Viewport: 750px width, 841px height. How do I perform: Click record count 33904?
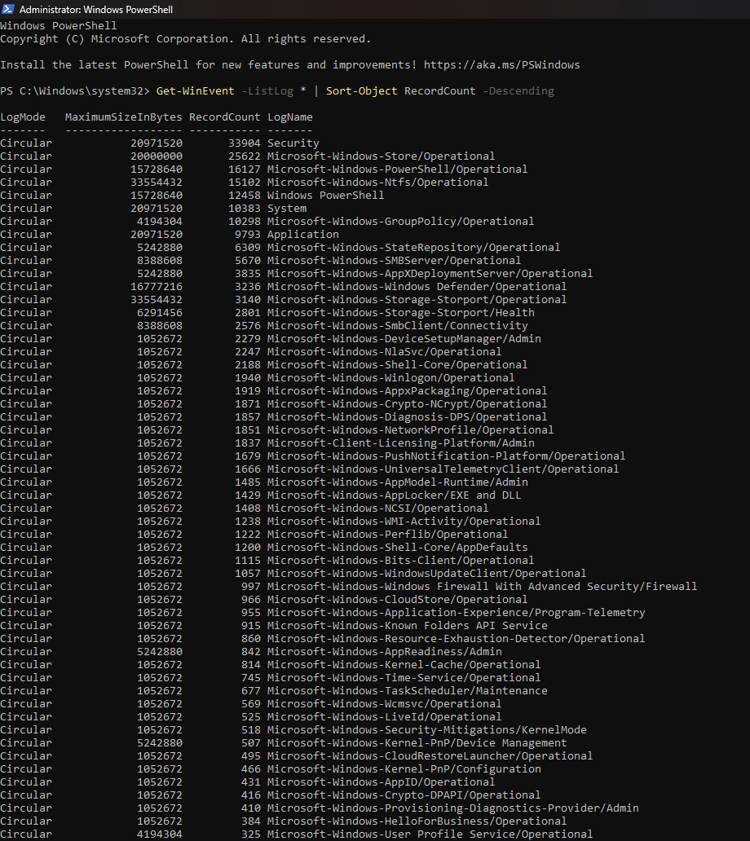(244, 143)
